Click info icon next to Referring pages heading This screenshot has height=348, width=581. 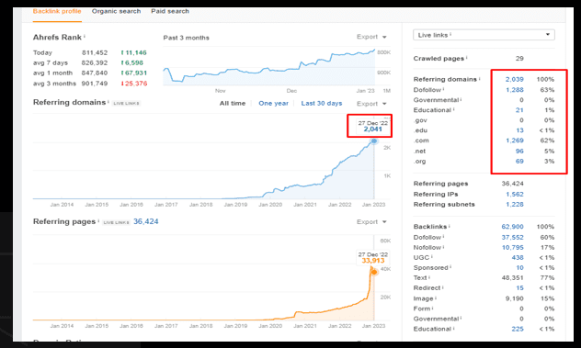pyautogui.click(x=98, y=220)
